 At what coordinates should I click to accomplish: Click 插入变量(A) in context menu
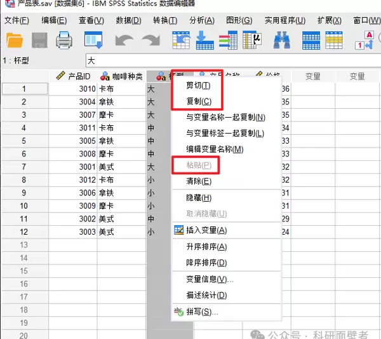click(x=206, y=230)
